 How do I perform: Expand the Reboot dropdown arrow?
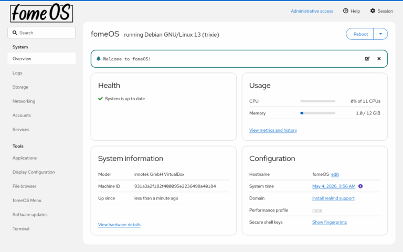click(x=380, y=34)
